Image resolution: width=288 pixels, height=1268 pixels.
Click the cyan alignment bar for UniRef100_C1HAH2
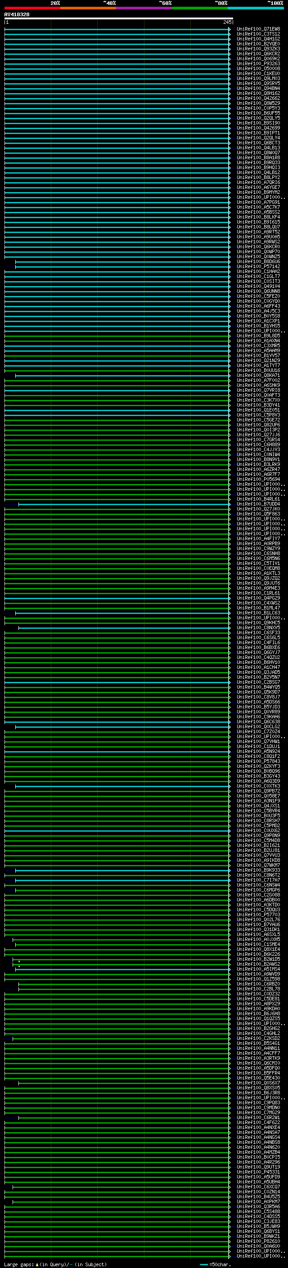click(x=118, y=272)
